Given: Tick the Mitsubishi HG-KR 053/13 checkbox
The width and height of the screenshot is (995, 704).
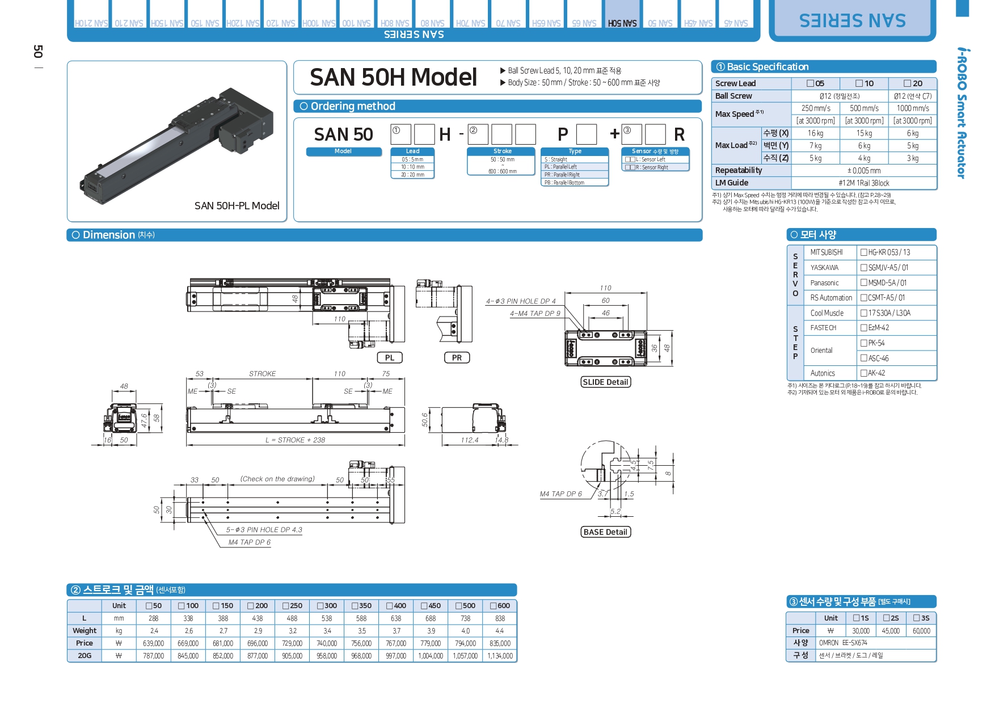Looking at the screenshot, I should [864, 252].
